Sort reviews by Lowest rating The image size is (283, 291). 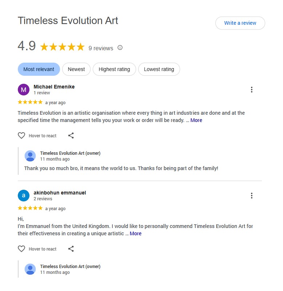pos(159,69)
